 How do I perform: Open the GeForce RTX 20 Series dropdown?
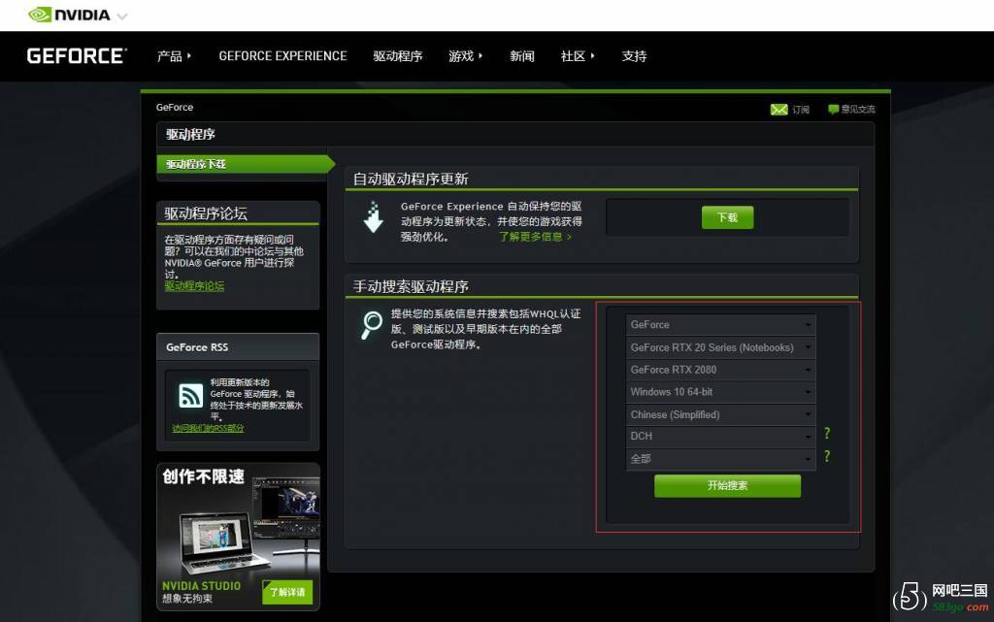tap(720, 347)
